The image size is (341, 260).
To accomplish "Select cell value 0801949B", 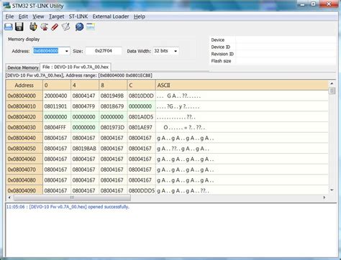I will [113, 96].
